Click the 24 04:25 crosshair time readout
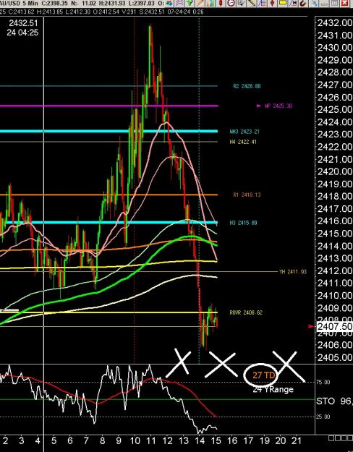The height and width of the screenshot is (452, 353). 22,33
